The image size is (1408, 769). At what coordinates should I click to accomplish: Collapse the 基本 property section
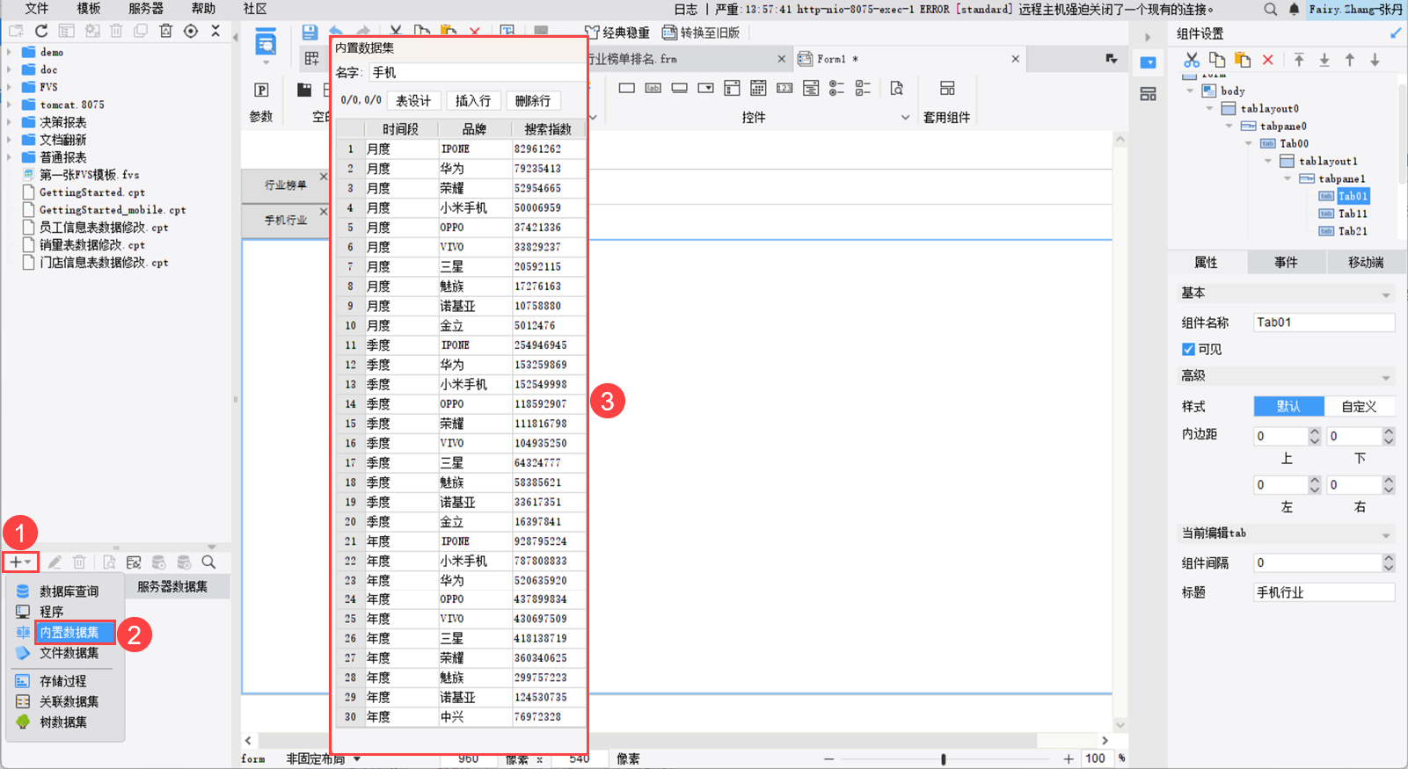click(1386, 294)
